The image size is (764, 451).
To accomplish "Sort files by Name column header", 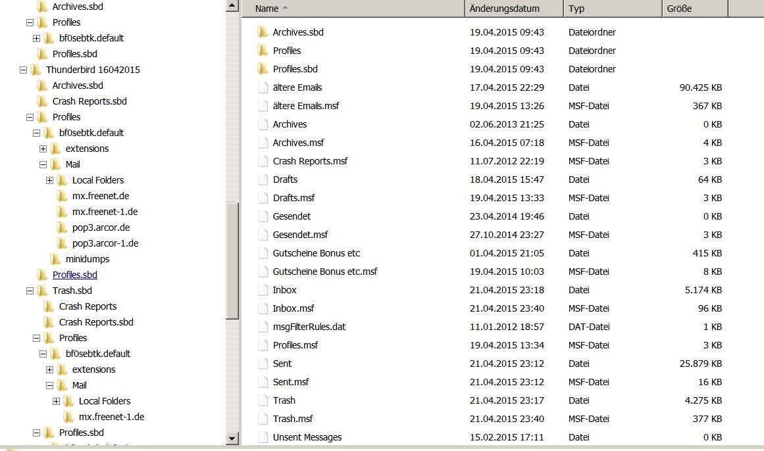I will point(353,9).
